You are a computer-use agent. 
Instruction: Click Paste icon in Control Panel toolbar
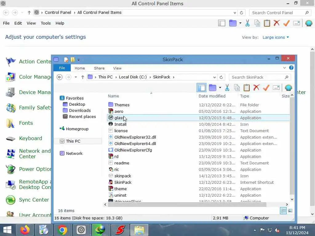tap(267, 23)
